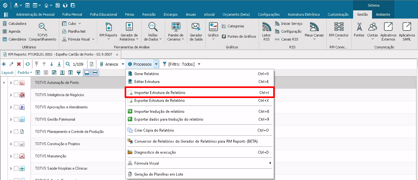
Task: Toggle checkbox for TOTVS Automação de Ponto
Action: [16, 83]
